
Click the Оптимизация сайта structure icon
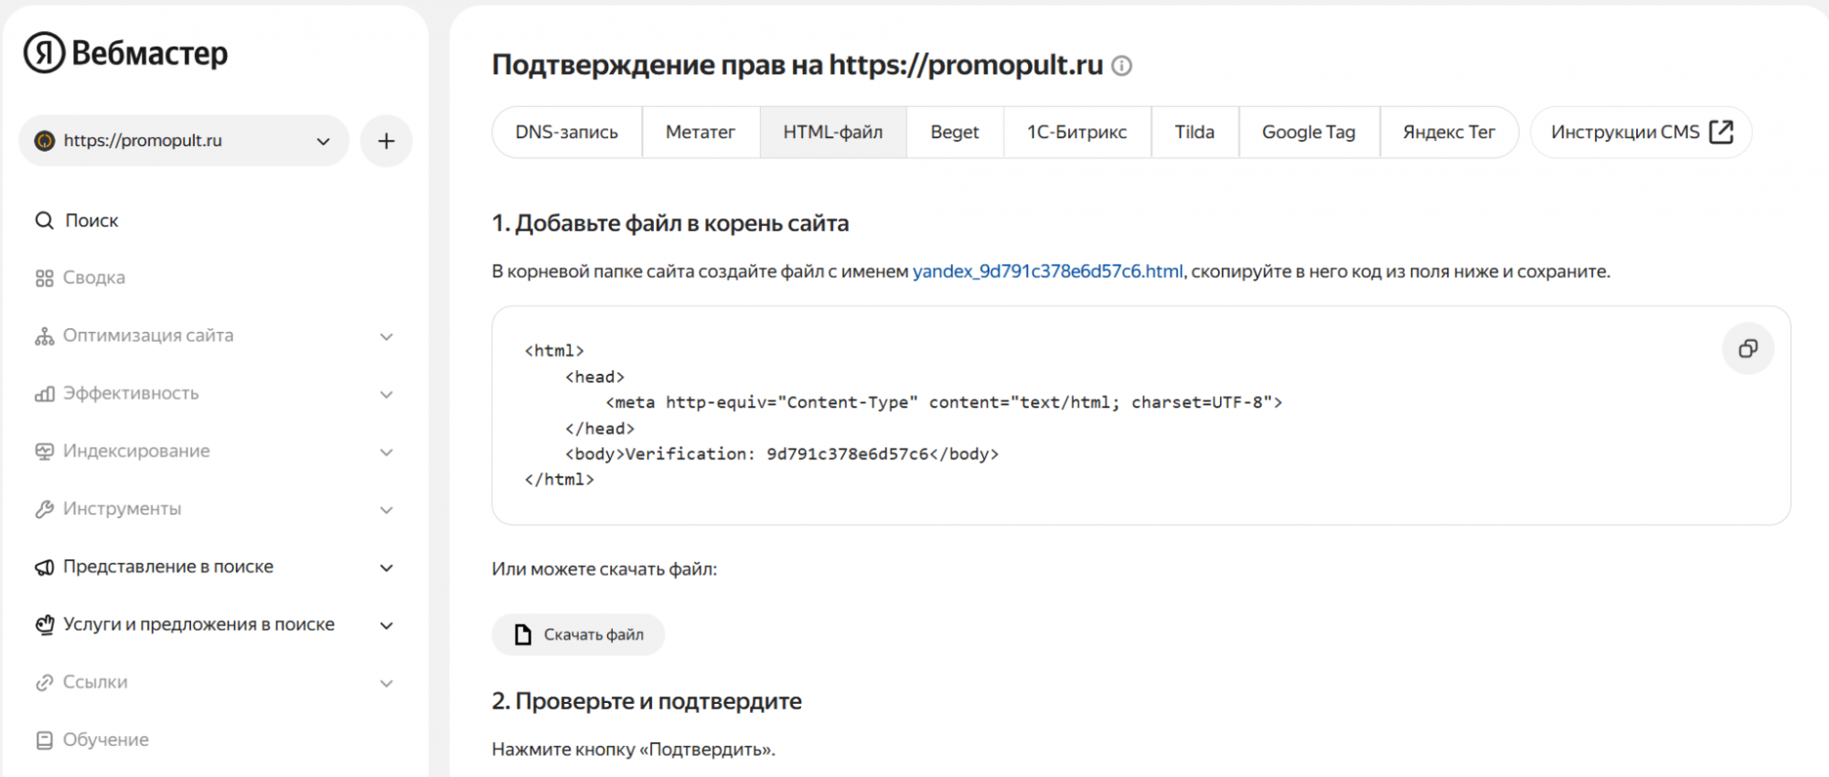(x=44, y=335)
